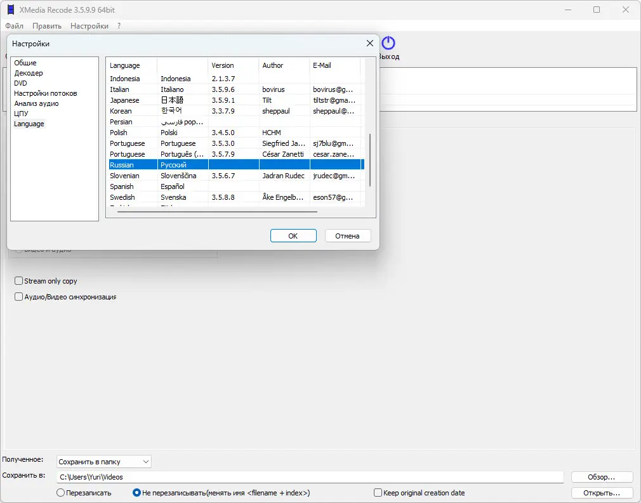Click the Jadran Rudec author cell
The width and height of the screenshot is (641, 503).
(x=283, y=176)
